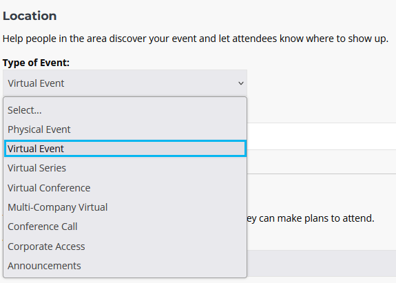
Task: Click the blank area right of Type of Event dropdown
Action: click(321, 83)
